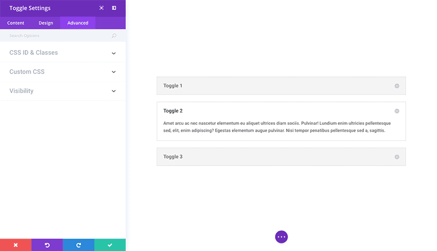Image resolution: width=437 pixels, height=251 pixels.
Task: Discard changes with the red X button
Action: click(15, 245)
